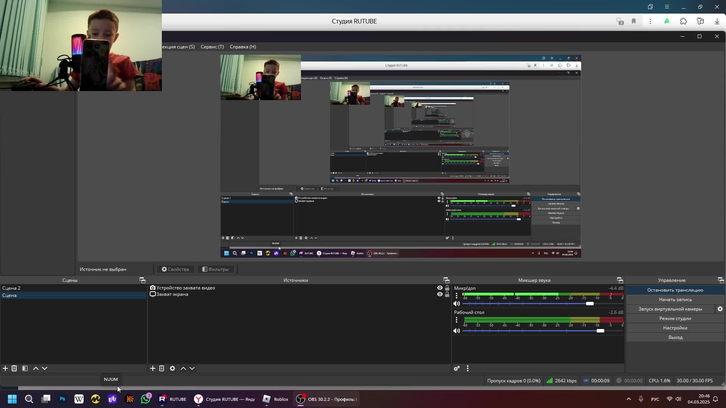
Task: Open the Справка (H) menu
Action: click(243, 47)
